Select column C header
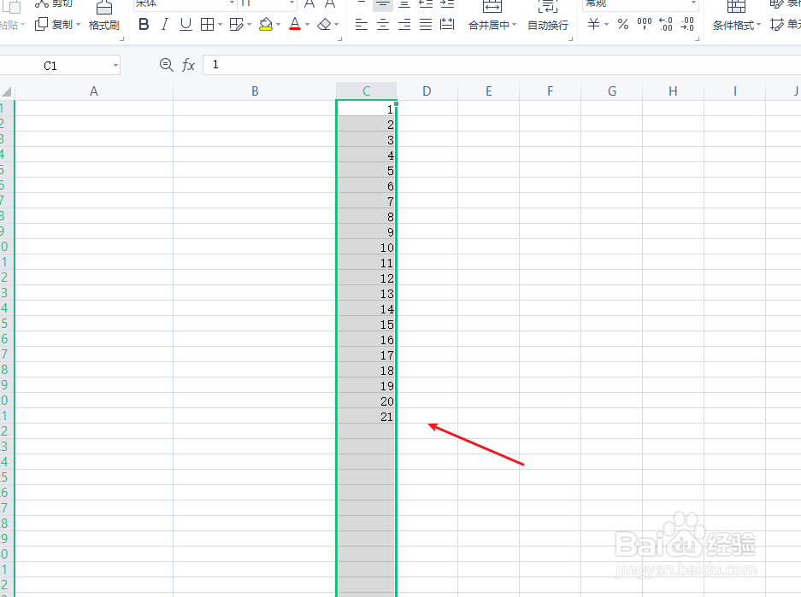Image resolution: width=801 pixels, height=597 pixels. click(366, 91)
